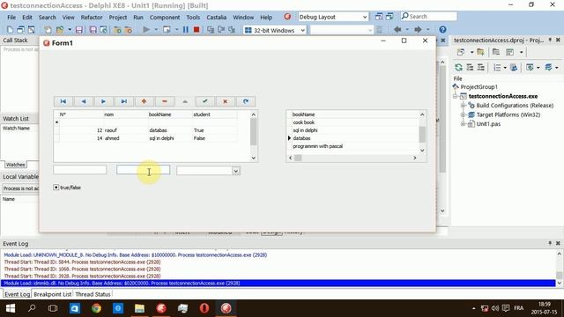Select the ProjectGroup1 tree item
564x317 pixels.
click(x=479, y=86)
